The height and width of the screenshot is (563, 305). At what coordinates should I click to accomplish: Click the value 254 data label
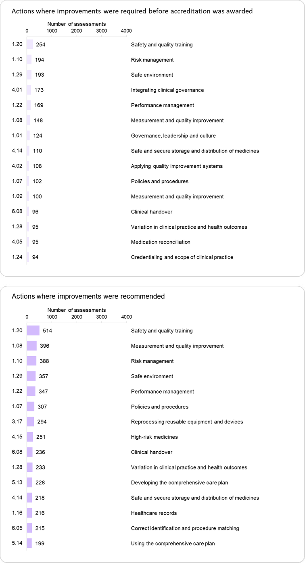tap(40, 44)
